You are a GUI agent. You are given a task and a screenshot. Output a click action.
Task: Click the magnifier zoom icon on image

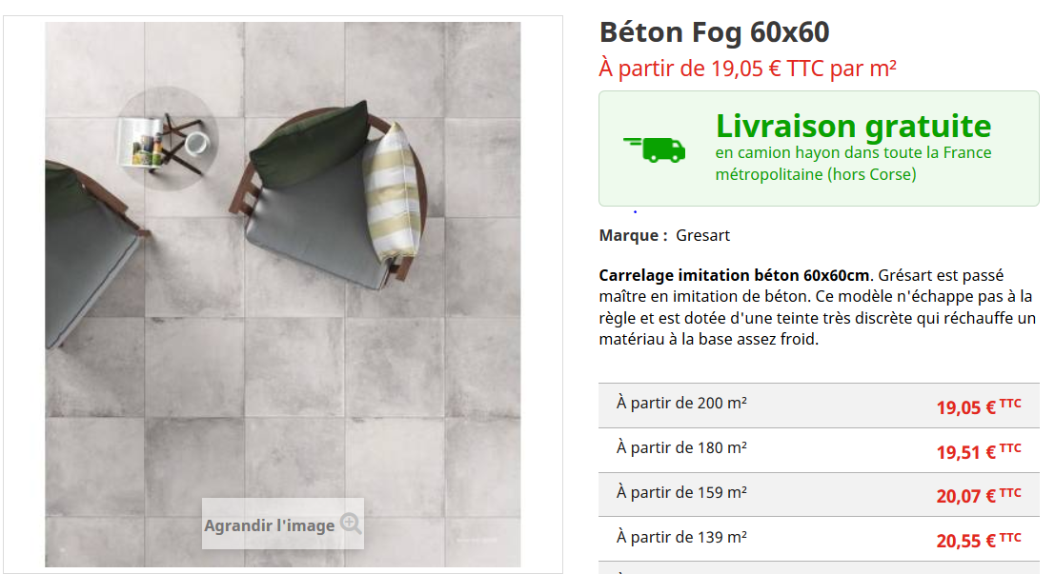point(351,523)
